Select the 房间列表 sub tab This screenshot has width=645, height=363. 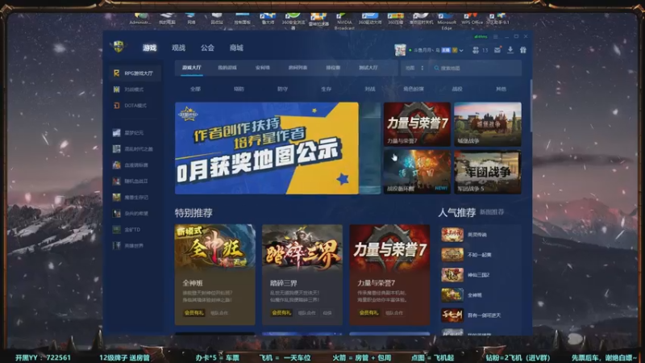[x=298, y=68]
